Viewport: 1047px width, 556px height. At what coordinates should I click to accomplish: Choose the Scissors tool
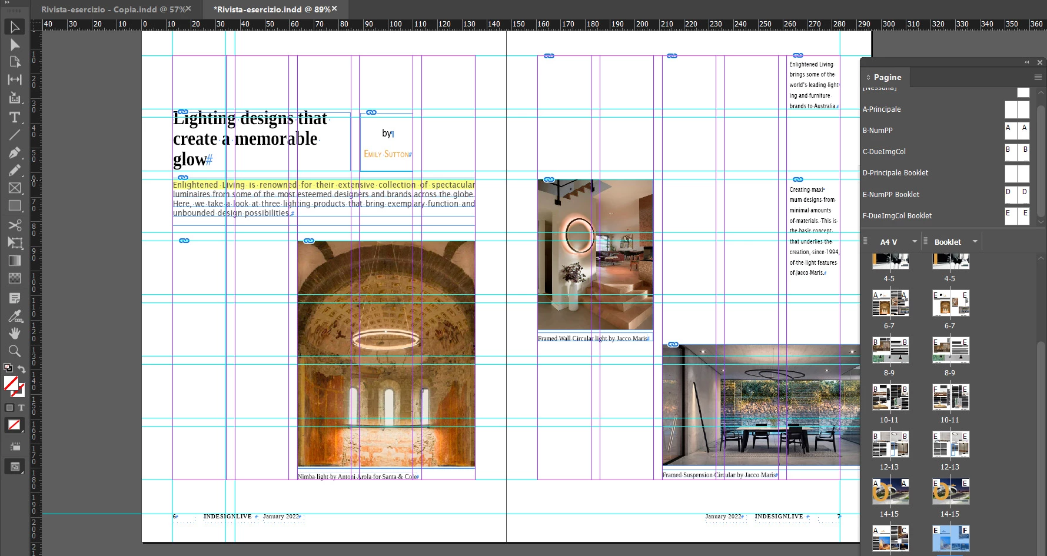15,225
